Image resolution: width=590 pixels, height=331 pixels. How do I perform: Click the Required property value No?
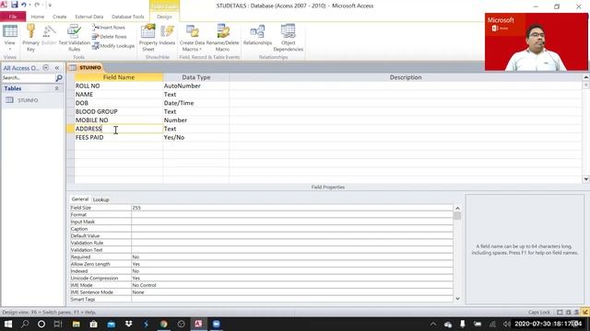(x=292, y=257)
